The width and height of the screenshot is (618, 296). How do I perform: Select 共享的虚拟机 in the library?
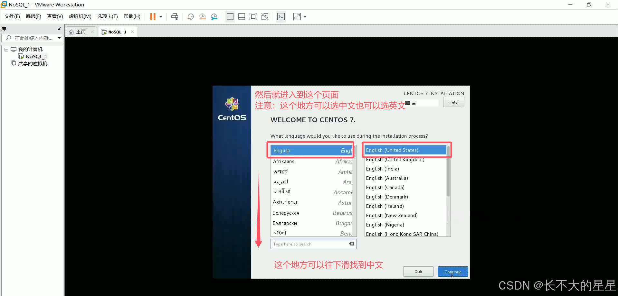(x=33, y=63)
